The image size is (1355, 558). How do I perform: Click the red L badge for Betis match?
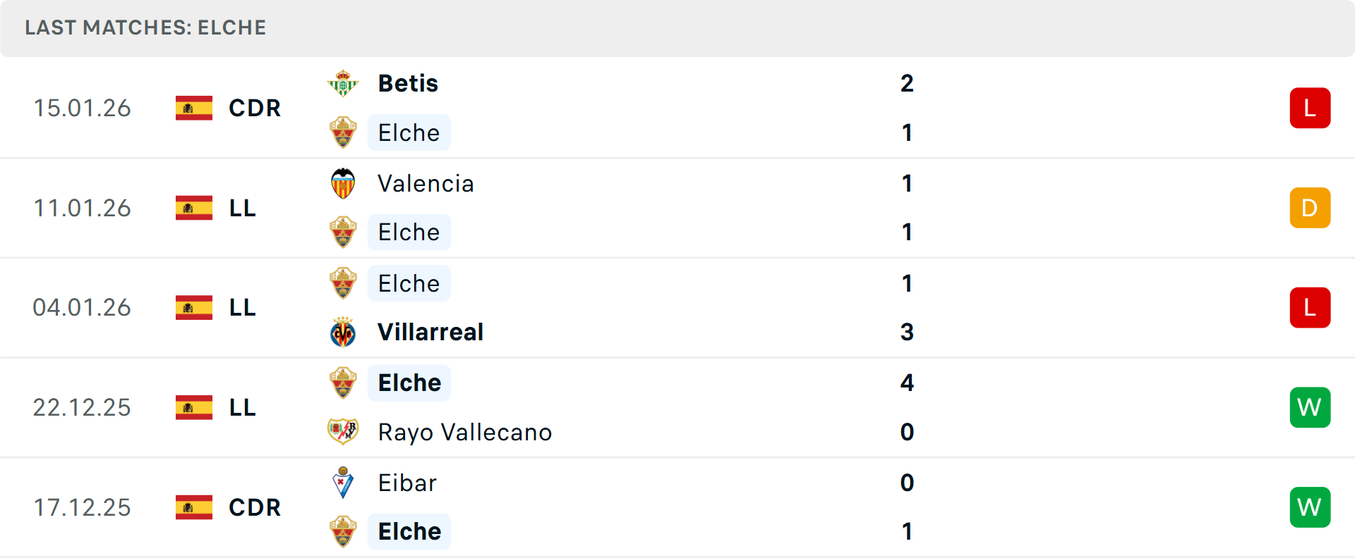click(1310, 108)
